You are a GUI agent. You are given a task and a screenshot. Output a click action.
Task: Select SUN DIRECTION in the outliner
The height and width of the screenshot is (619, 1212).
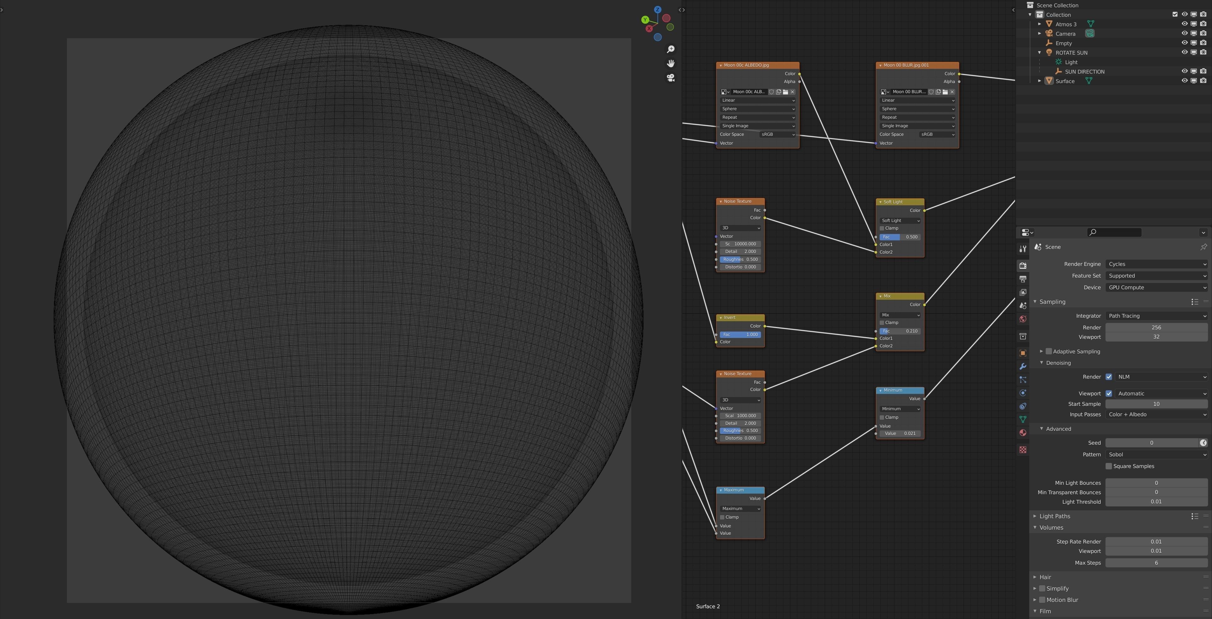(x=1084, y=72)
